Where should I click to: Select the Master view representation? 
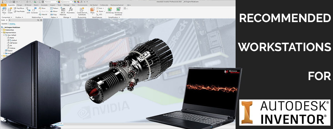11,38
